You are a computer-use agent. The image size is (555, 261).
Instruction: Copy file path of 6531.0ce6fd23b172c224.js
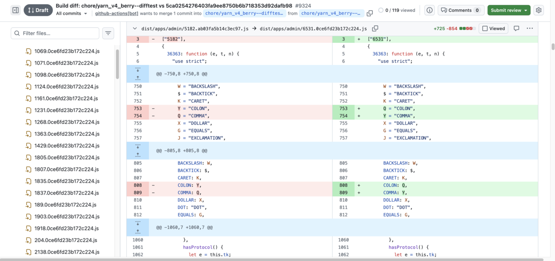pyautogui.click(x=375, y=29)
